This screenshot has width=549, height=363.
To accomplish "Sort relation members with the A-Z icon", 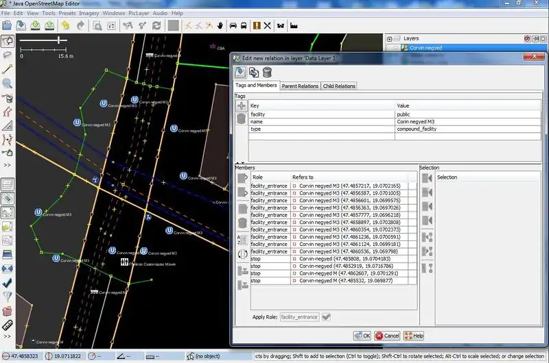I will tap(242, 239).
